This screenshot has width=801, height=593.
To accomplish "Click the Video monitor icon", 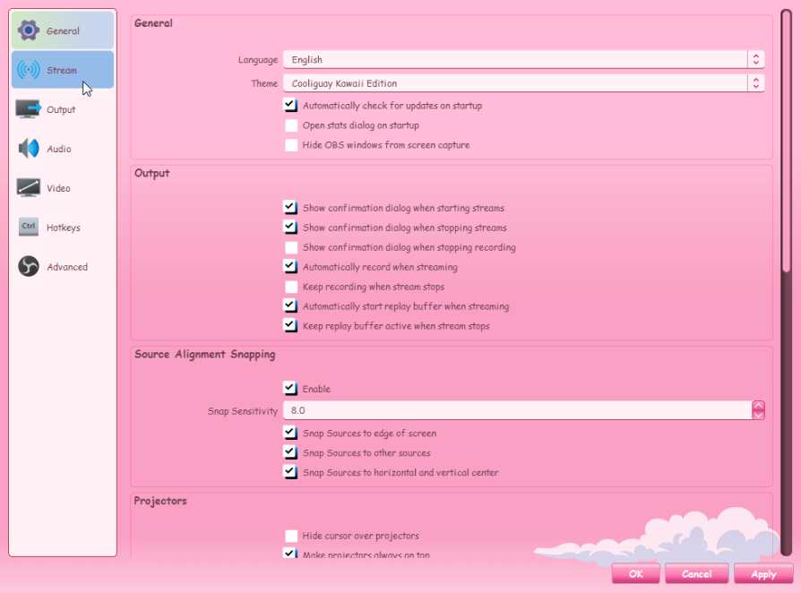I will pyautogui.click(x=29, y=188).
